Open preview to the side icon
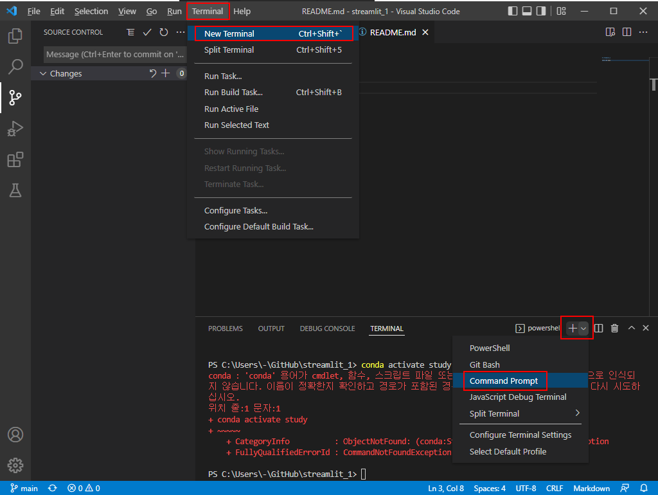658x495 pixels. click(x=610, y=32)
